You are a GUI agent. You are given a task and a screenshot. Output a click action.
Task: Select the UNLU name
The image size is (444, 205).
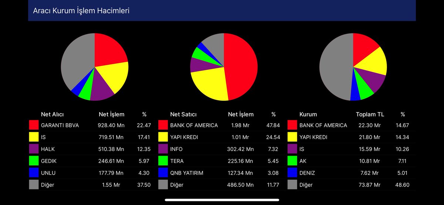48,173
